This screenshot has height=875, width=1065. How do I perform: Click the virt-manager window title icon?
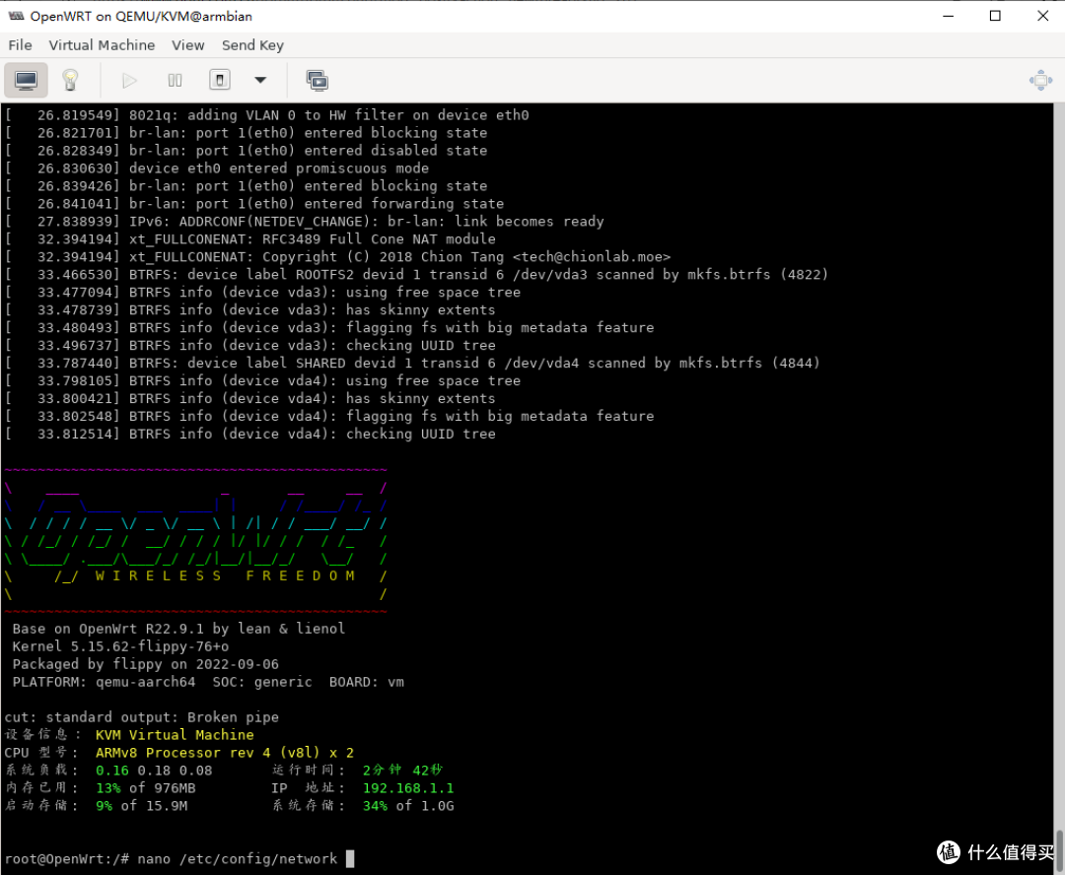pyautogui.click(x=16, y=16)
